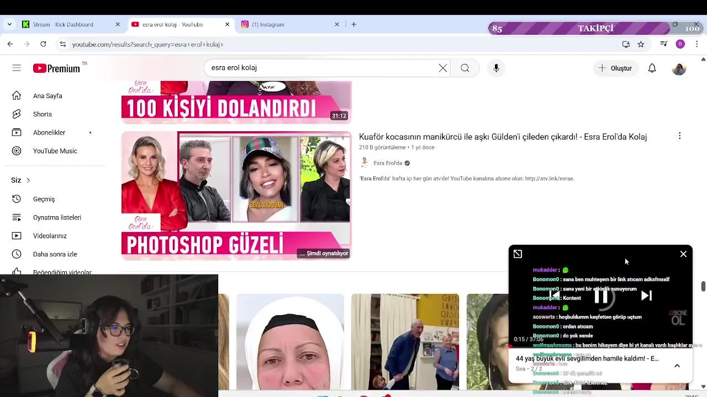This screenshot has width=707, height=397.
Task: Reload the YouTube page
Action: click(43, 44)
